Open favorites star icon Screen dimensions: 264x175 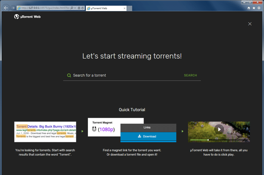point(254,8)
